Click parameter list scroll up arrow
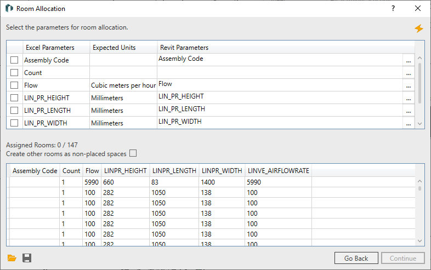Screen dimensions: 431x270 (x=419, y=58)
